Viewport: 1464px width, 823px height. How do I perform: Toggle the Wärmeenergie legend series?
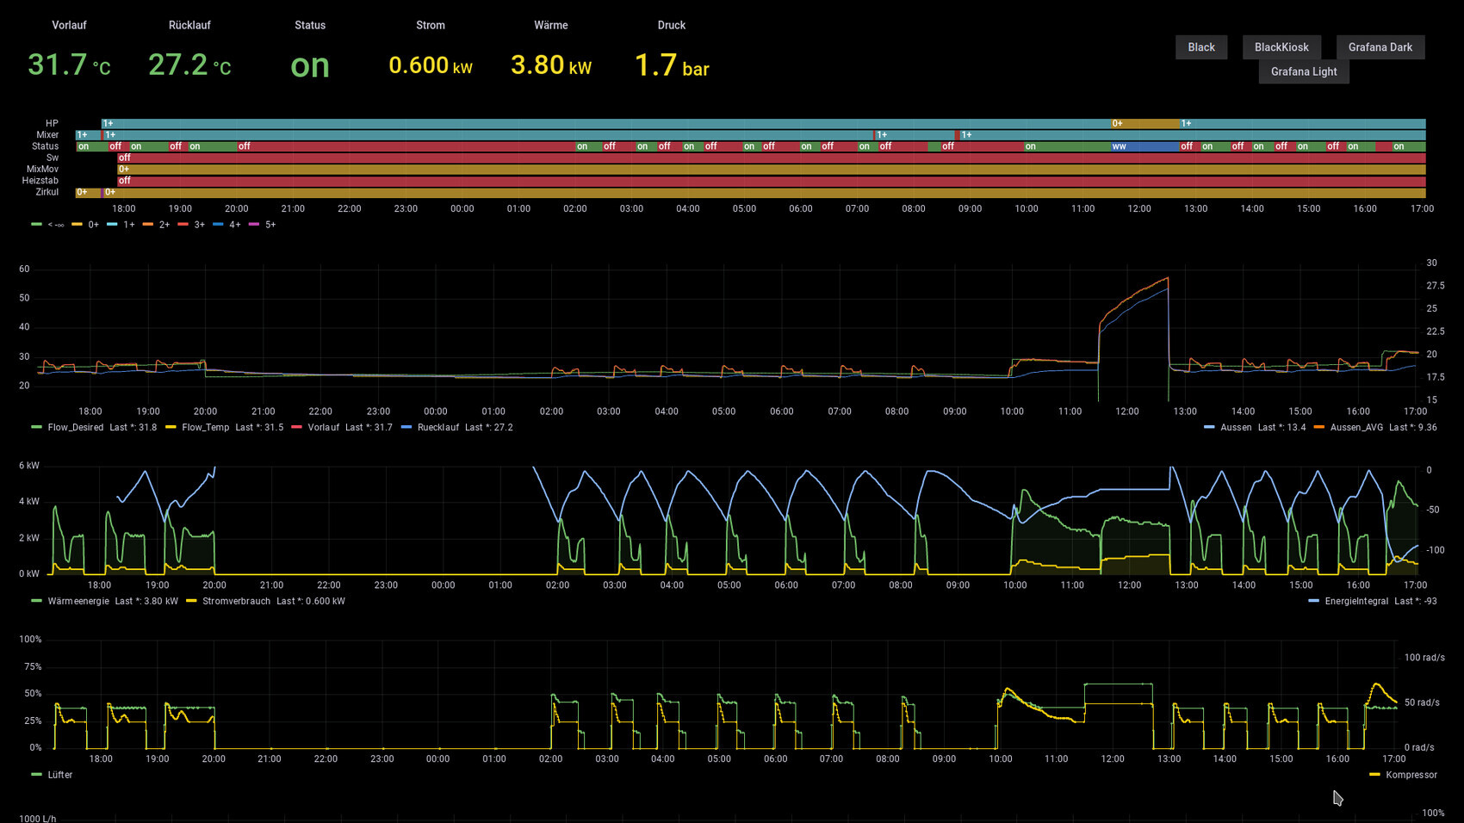[x=78, y=601]
